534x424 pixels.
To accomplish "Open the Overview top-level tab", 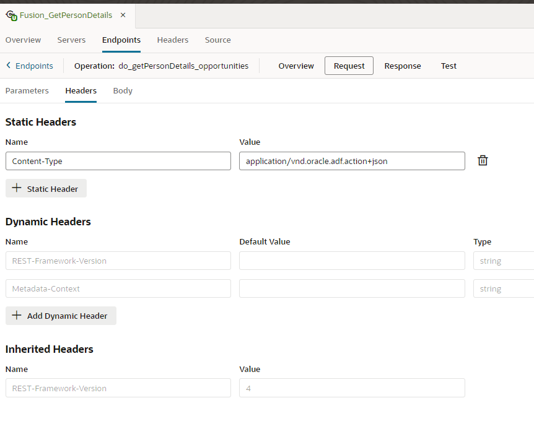I will [23, 40].
